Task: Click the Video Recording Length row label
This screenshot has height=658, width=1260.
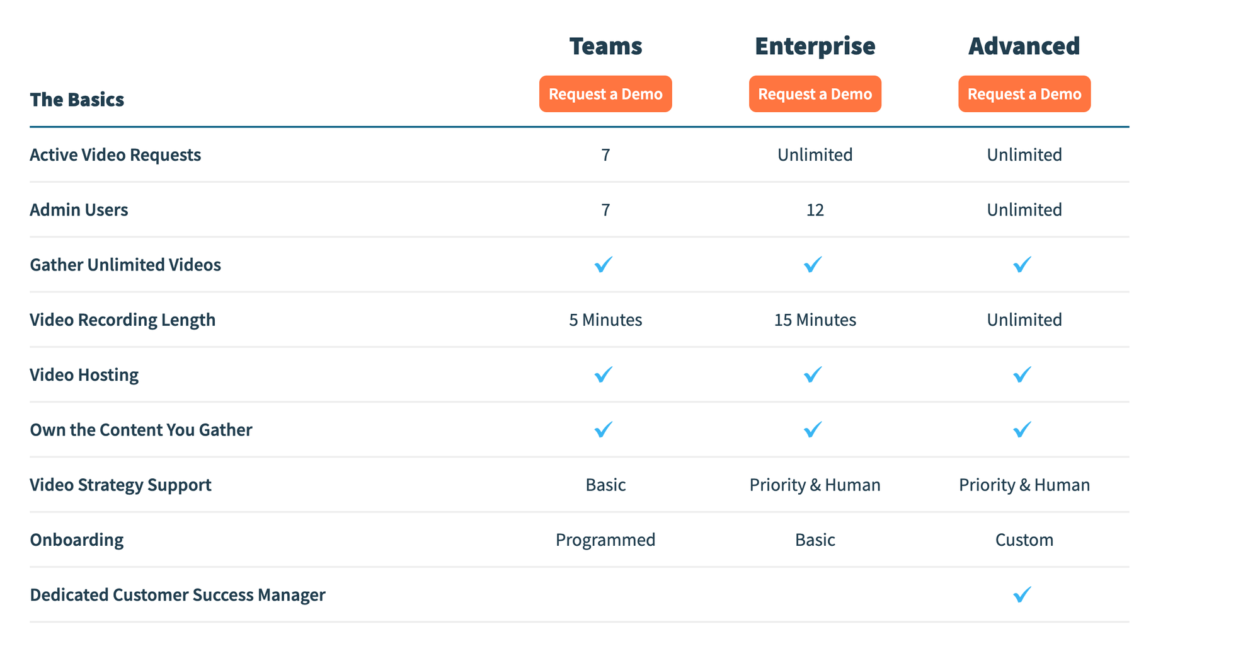Action: point(122,320)
